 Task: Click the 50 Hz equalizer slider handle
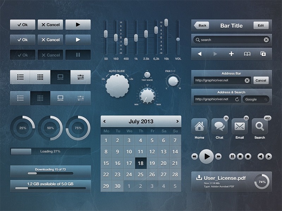click(106, 34)
